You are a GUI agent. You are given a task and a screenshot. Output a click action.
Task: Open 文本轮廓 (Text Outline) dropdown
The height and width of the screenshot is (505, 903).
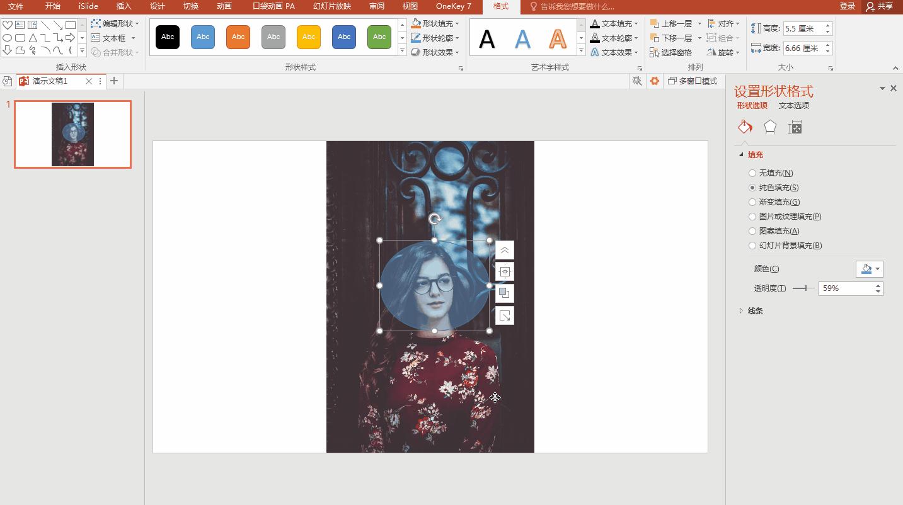[614, 38]
